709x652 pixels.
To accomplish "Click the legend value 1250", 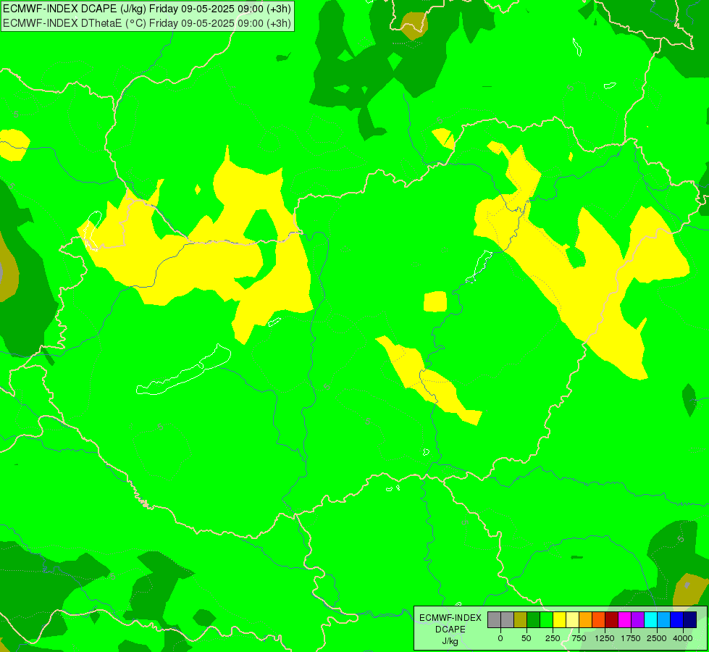I will click(605, 638).
